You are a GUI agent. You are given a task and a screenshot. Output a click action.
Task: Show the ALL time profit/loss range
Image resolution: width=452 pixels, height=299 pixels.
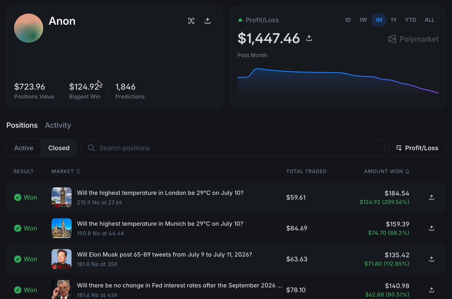click(430, 20)
